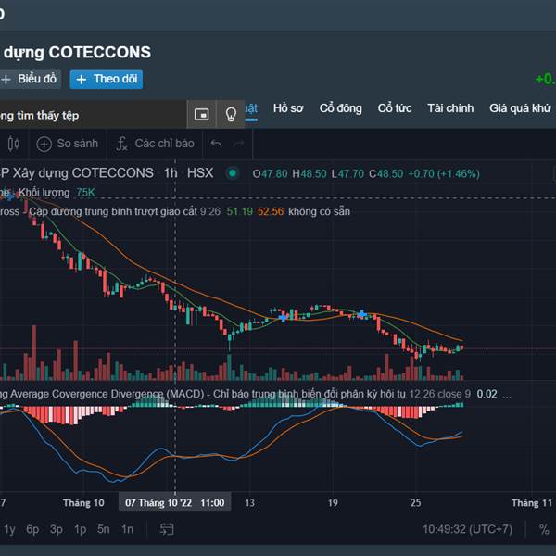Screen dimensions: 556x556
Task: Switch to the Cổ tức tab
Action: click(395, 108)
